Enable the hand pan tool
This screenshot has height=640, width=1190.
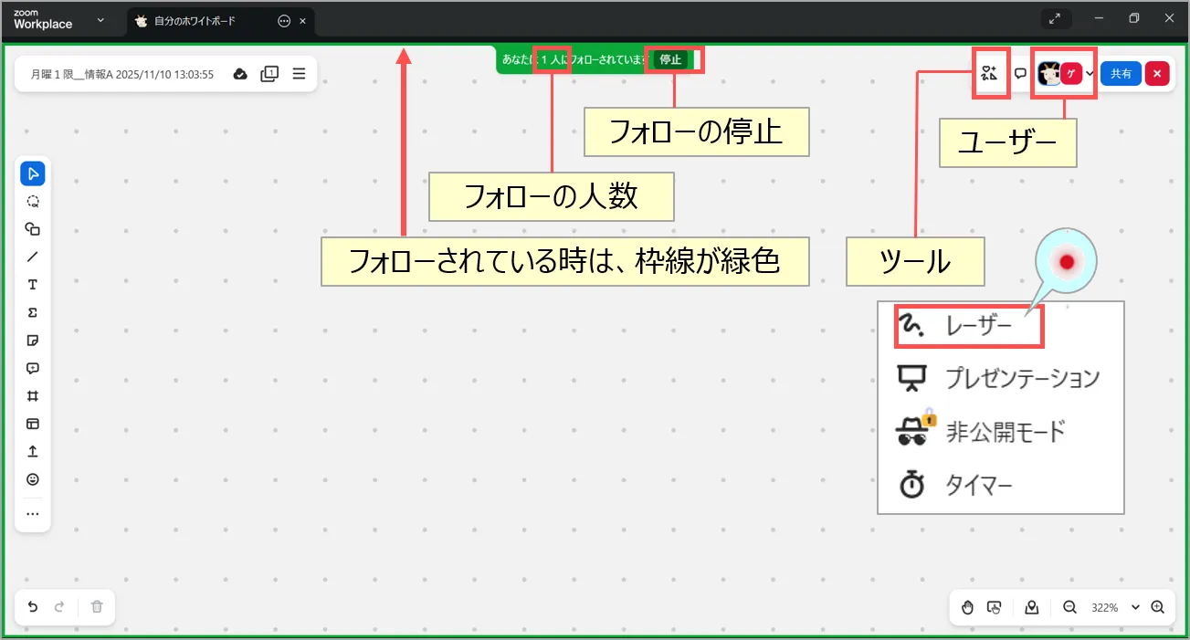point(968,607)
